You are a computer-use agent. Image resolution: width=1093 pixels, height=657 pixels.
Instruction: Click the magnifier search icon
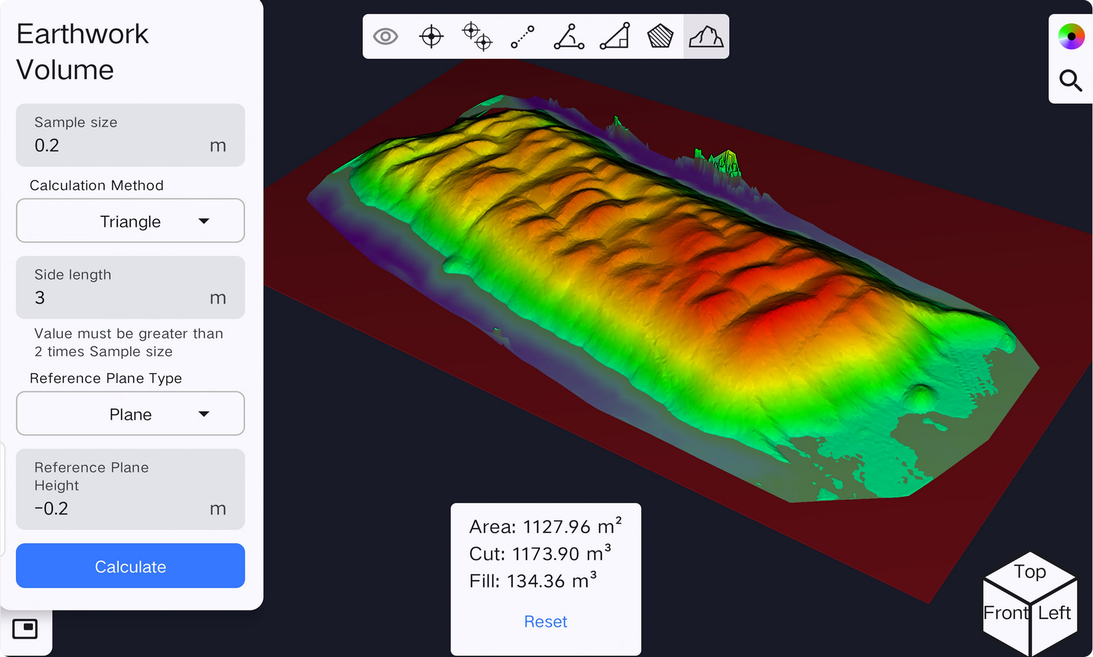pos(1071,80)
